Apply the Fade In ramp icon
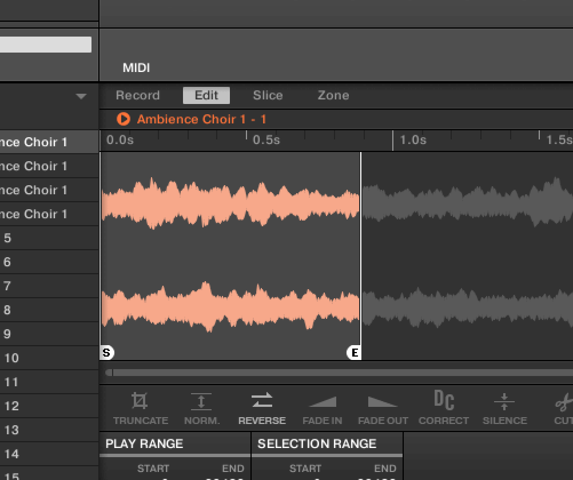The height and width of the screenshot is (480, 573). (x=323, y=402)
